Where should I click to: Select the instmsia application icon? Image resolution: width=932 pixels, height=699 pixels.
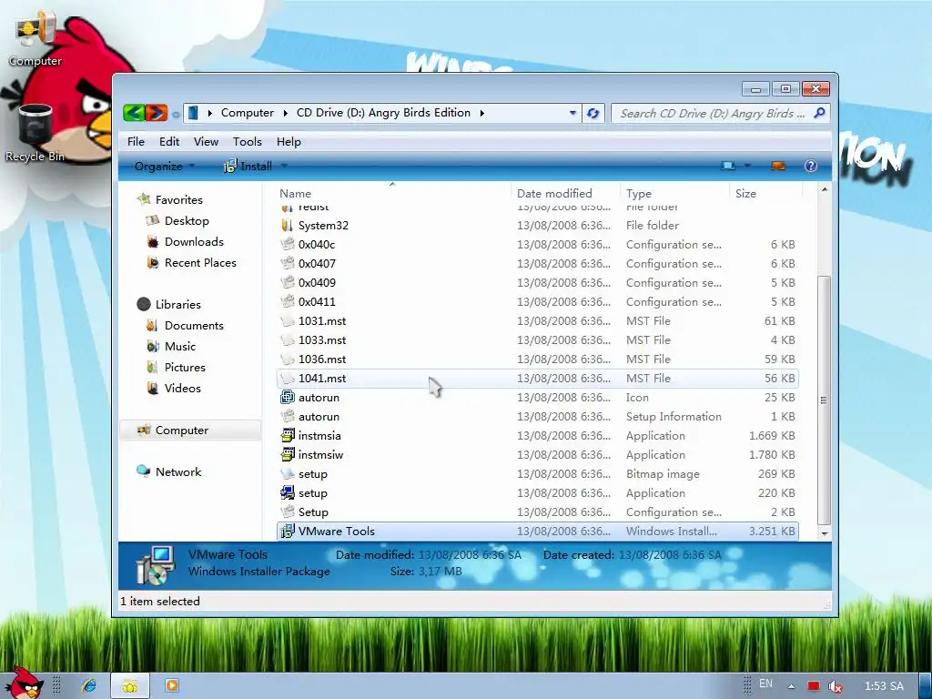point(288,436)
